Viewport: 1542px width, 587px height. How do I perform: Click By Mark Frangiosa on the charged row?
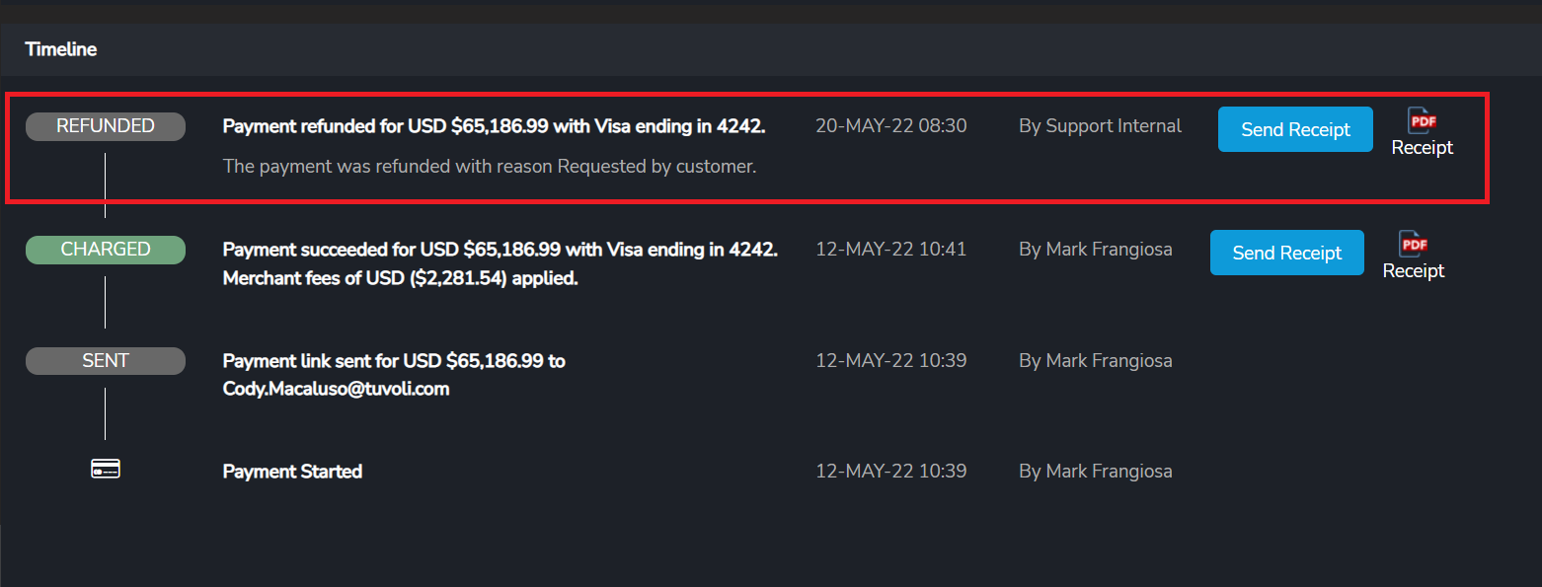(x=1095, y=250)
